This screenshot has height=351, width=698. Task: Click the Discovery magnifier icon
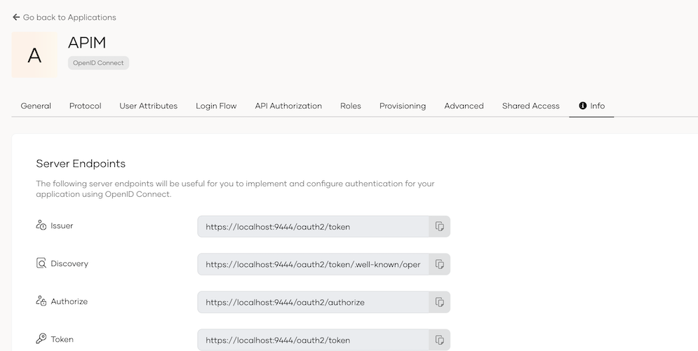tap(41, 263)
